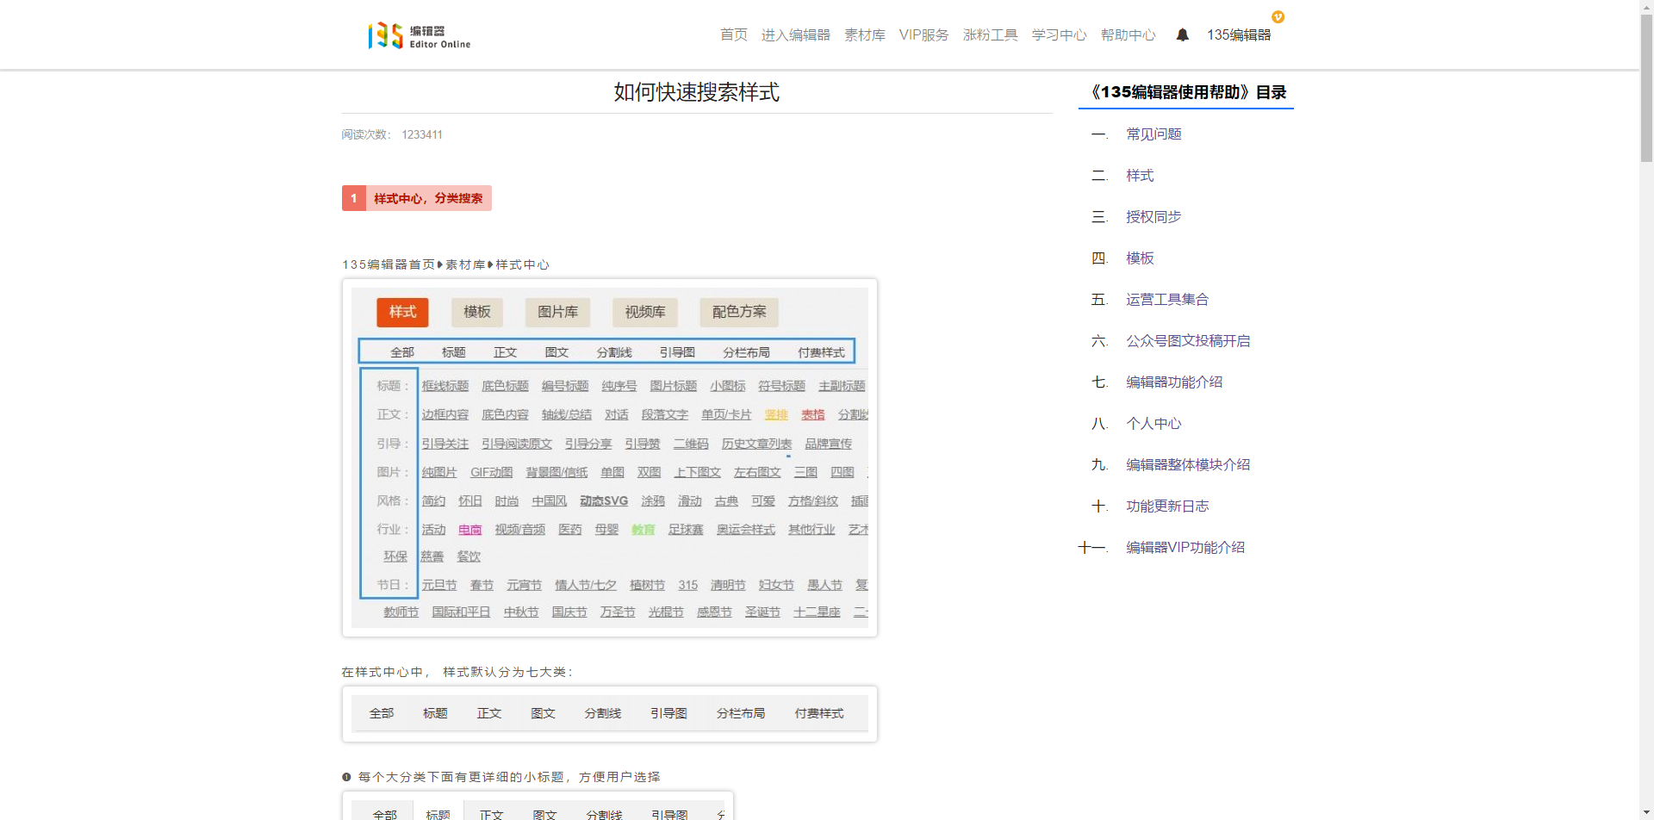This screenshot has height=820, width=1654.
Task: Open 常见问题 in the help directory
Action: point(1153,134)
